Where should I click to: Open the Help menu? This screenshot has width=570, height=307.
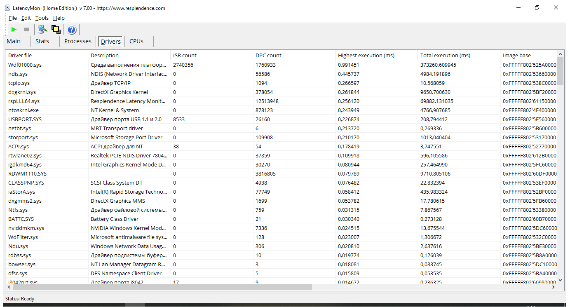59,18
